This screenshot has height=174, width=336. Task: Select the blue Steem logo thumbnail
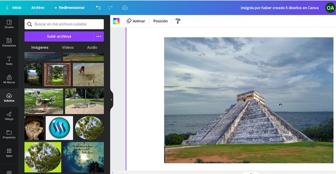click(60, 128)
